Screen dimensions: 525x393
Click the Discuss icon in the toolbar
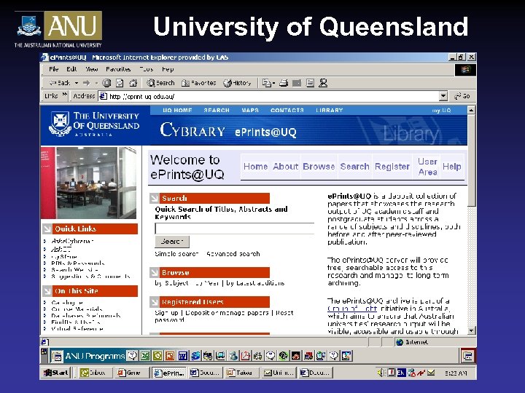[x=311, y=83]
